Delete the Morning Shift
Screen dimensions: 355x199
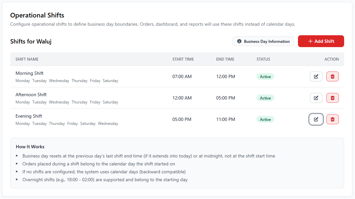pos(332,76)
